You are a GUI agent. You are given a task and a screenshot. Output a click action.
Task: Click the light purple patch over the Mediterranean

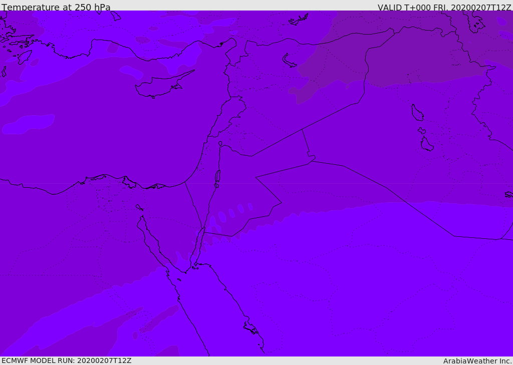pyautogui.click(x=29, y=124)
